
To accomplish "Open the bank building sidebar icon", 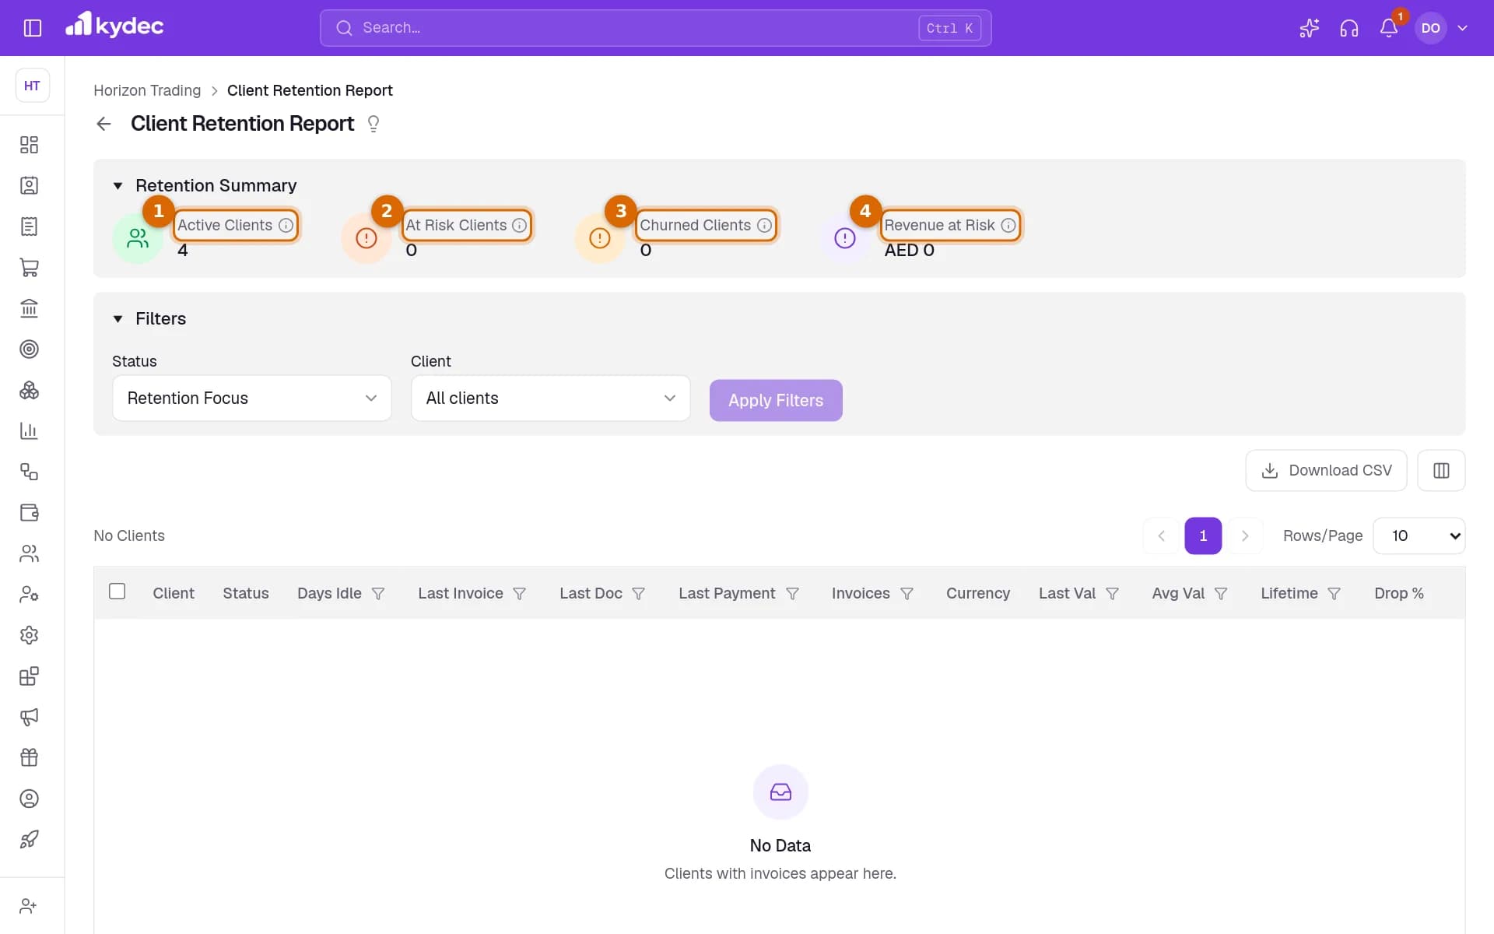I will coord(29,308).
